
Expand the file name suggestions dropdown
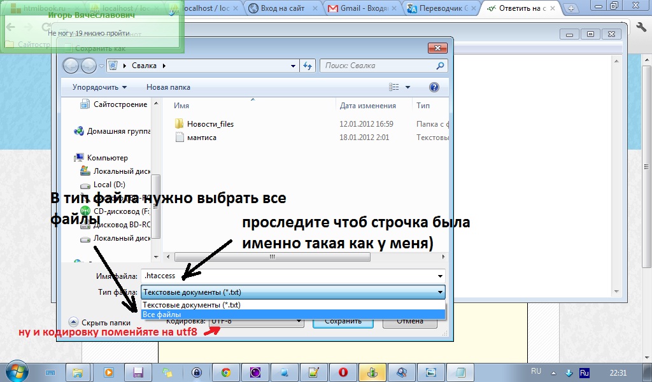(440, 276)
